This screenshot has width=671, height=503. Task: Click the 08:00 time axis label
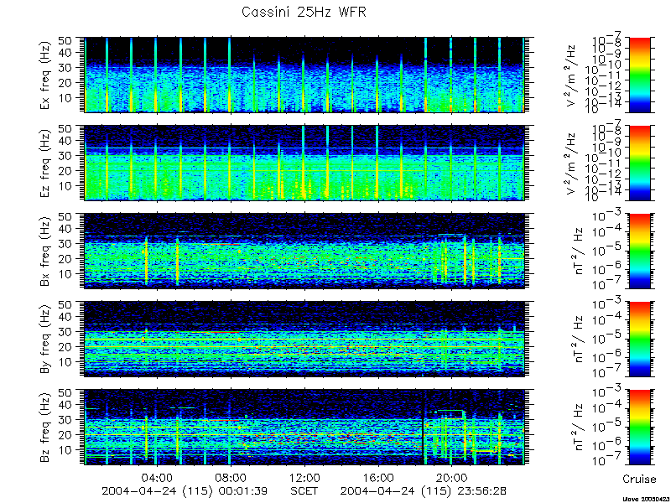pos(231,478)
